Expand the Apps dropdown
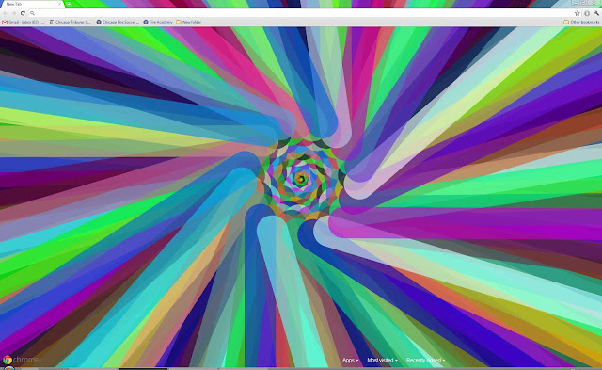The image size is (602, 370). [x=350, y=360]
